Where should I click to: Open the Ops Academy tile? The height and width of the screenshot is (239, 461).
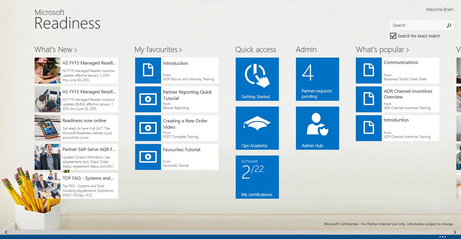click(x=257, y=128)
